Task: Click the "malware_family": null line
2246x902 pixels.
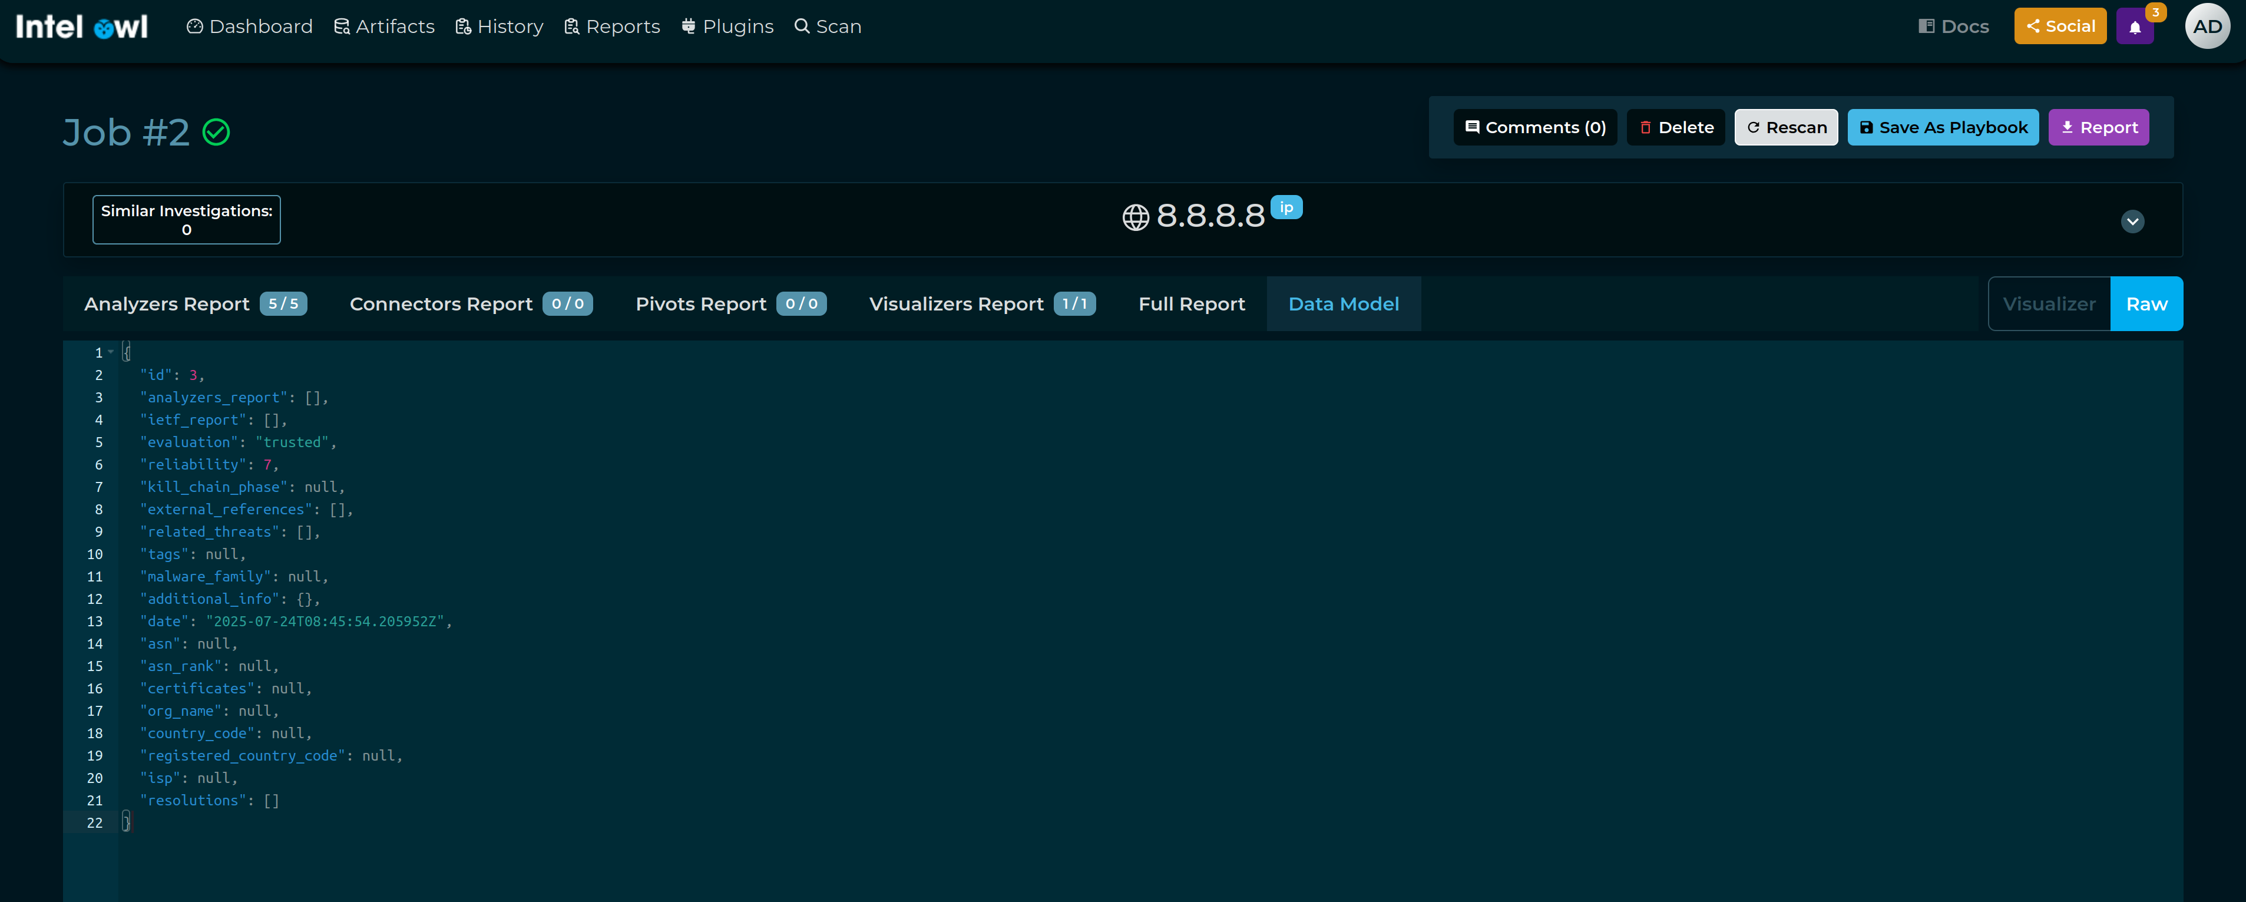Action: [234, 577]
